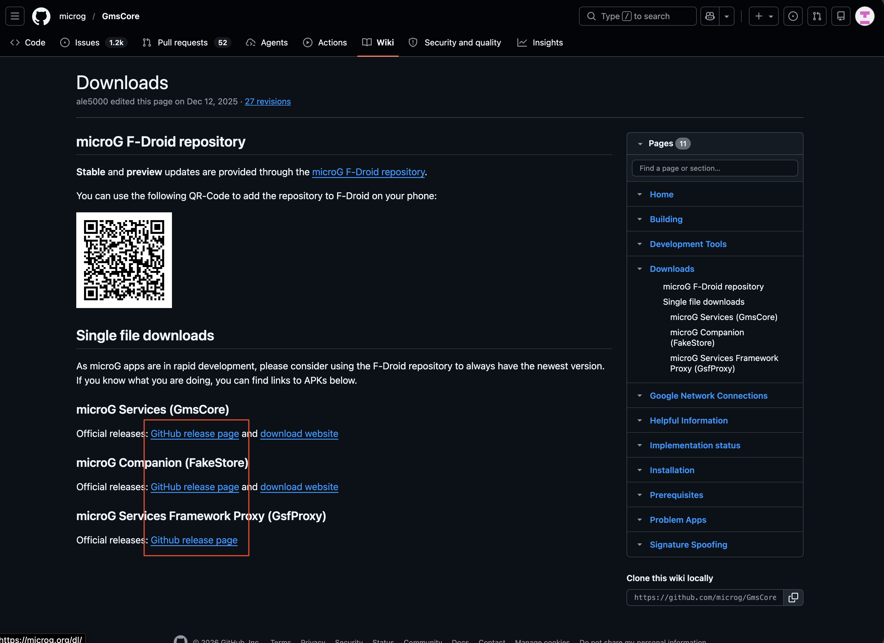The width and height of the screenshot is (884, 643).
Task: Open the GmsCore repository link
Action: 121,16
